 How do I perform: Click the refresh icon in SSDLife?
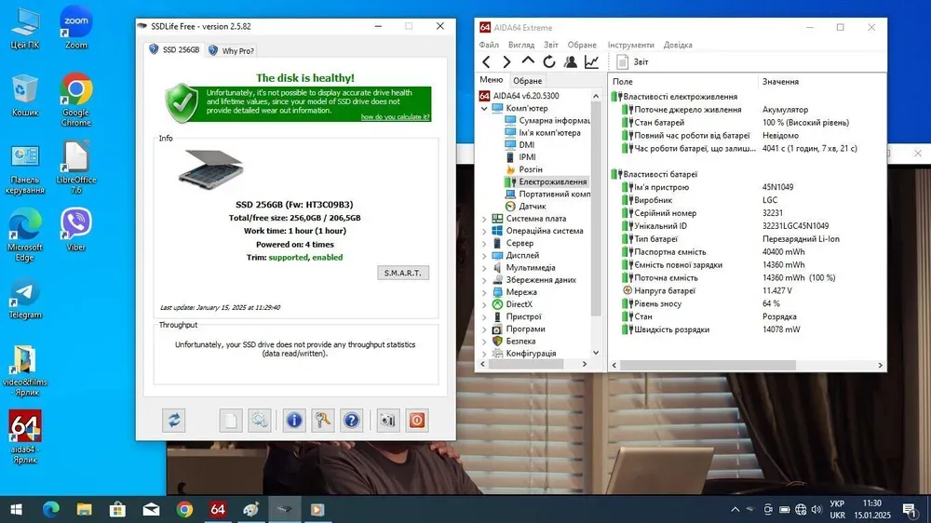[173, 420]
